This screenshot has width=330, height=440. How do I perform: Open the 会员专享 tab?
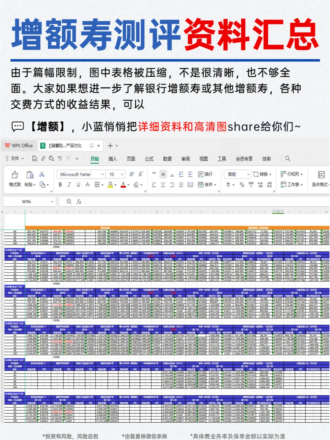coord(244,159)
